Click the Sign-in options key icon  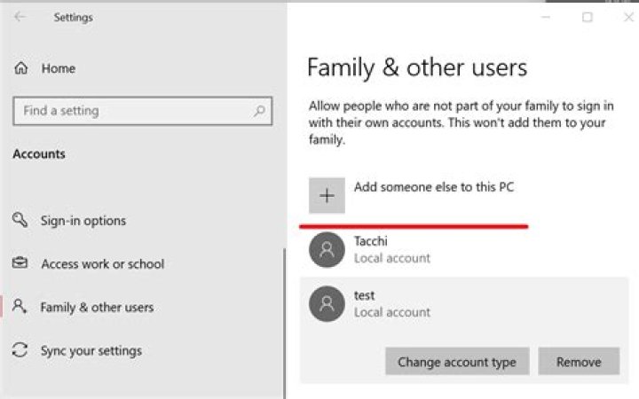[x=20, y=220]
